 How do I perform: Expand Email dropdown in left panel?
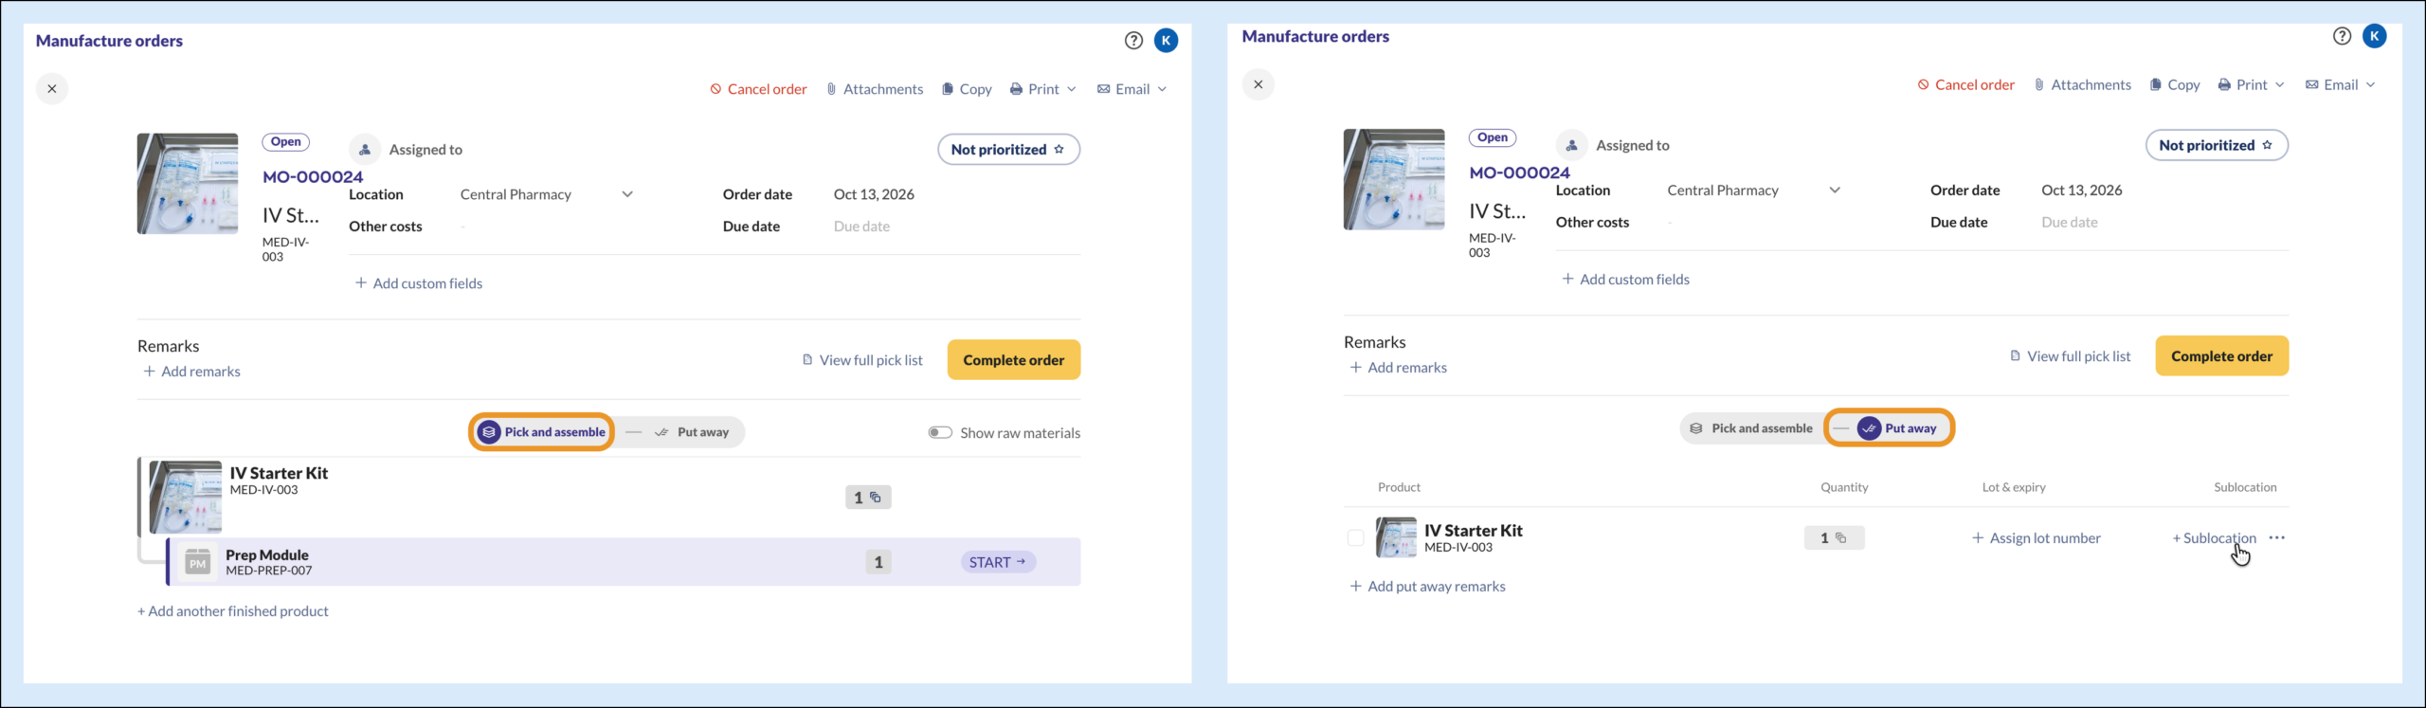(x=1132, y=89)
